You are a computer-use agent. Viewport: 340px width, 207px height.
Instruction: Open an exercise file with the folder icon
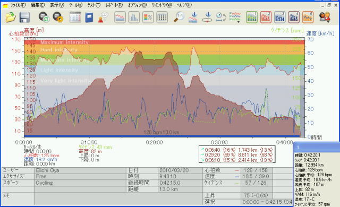[x=11, y=17]
